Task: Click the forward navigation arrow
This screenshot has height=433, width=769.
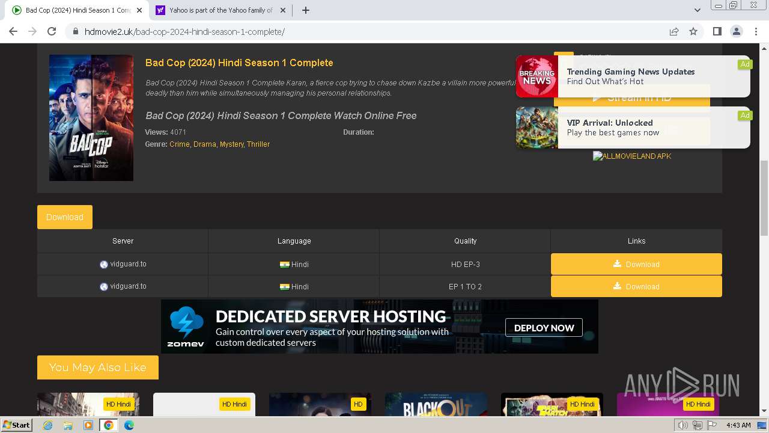Action: pos(32,31)
